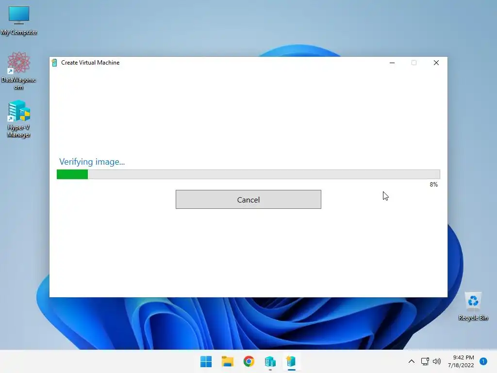Open the Recycle Bin icon
Viewport: 497px width, 373px height.
[x=473, y=306]
